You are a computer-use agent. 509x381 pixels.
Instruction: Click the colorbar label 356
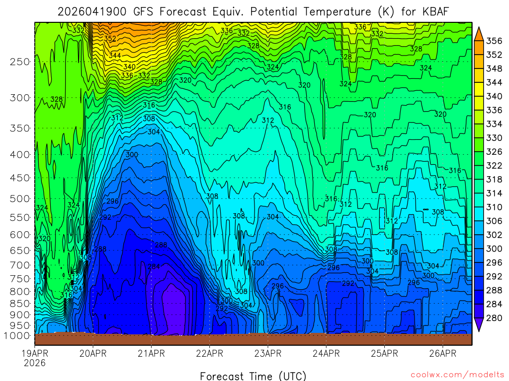point(494,41)
